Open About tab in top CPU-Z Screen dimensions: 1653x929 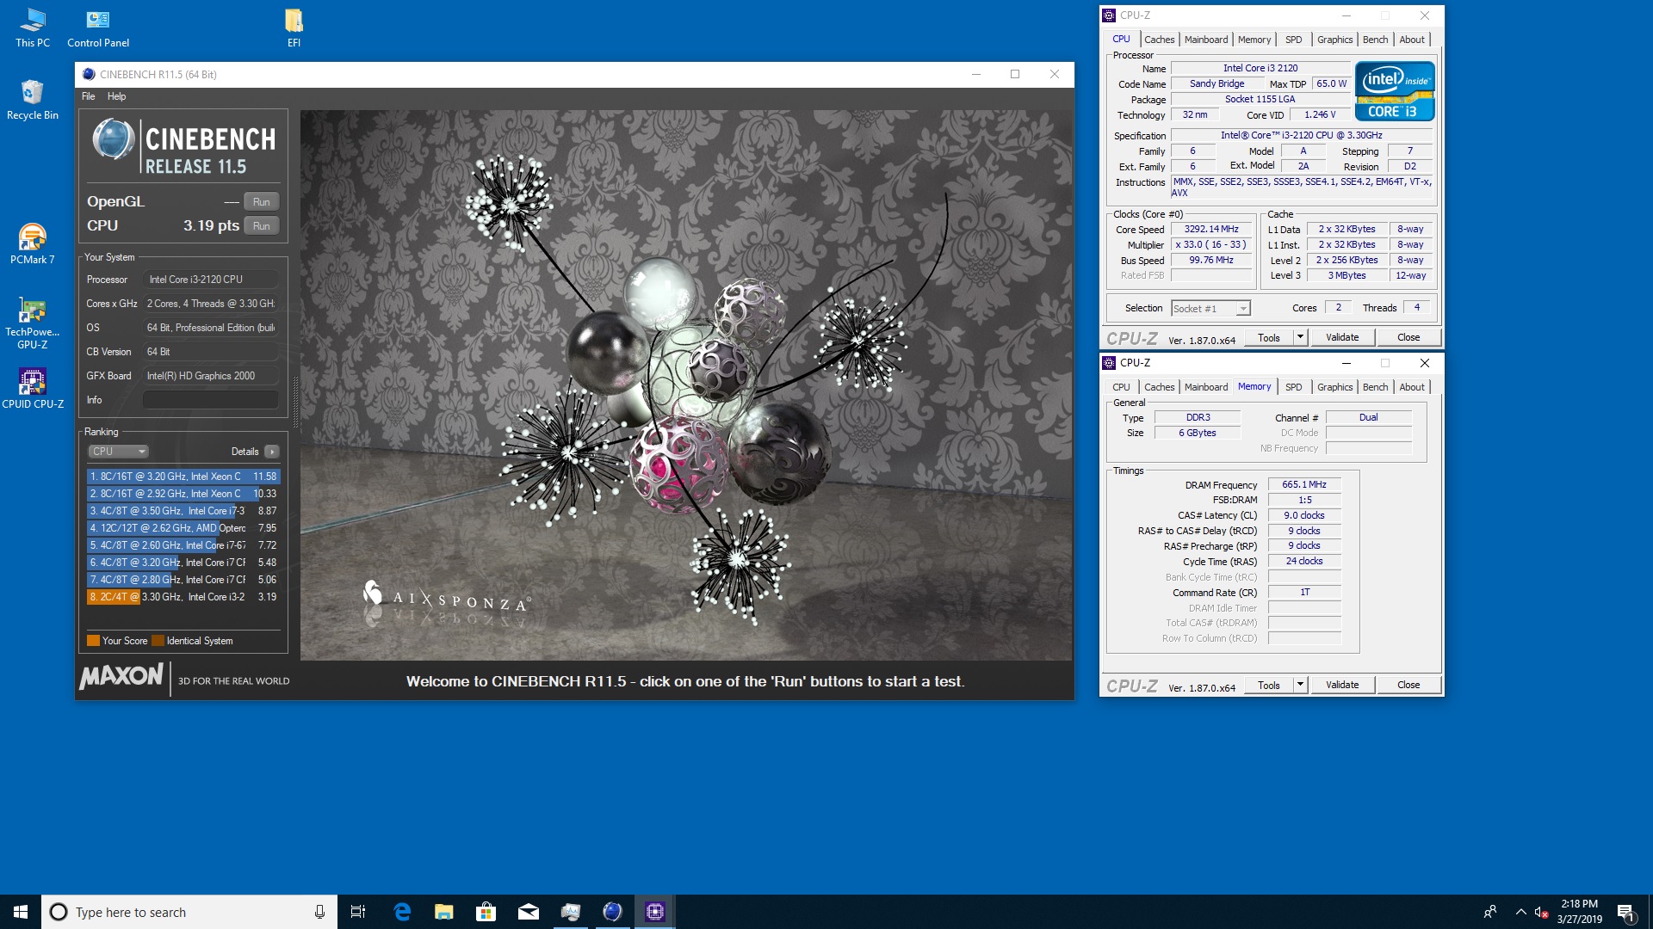point(1412,40)
